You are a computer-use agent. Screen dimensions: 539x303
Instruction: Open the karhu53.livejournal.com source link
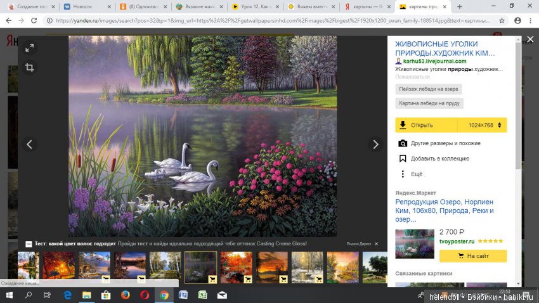434,61
